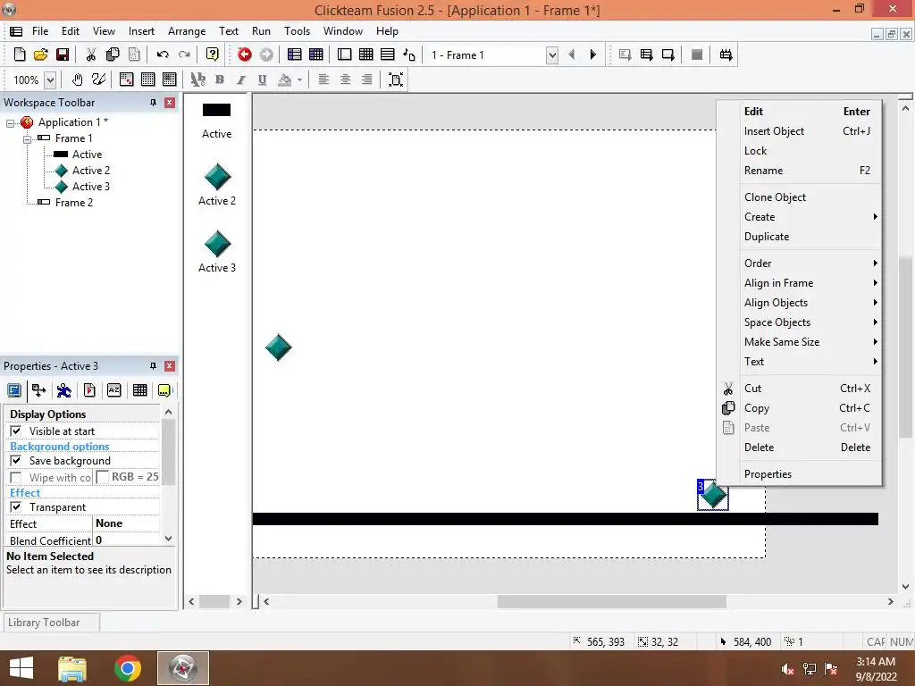Open the Tools menu
Image resolution: width=915 pixels, height=686 pixels.
point(297,31)
